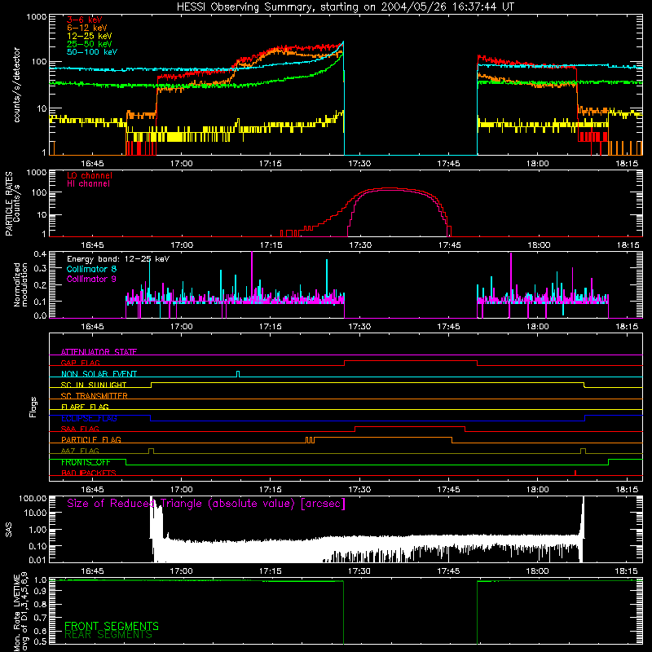Click the particle rates peak near 17:35
This screenshot has height=652, width=652.
(389, 188)
